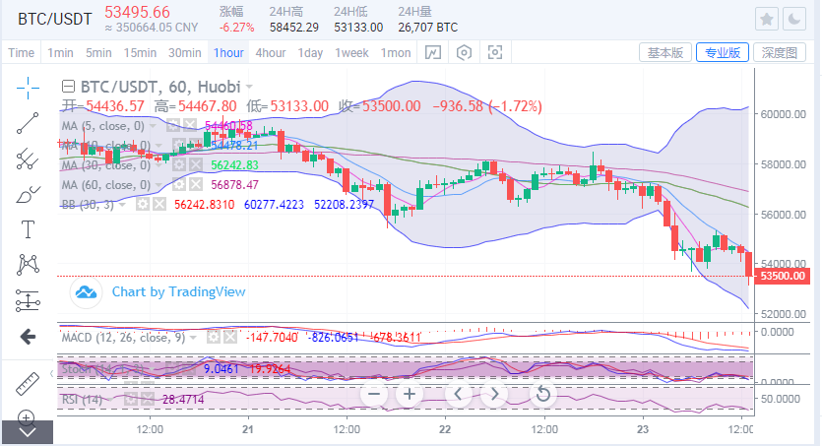Switch to the 30min interval
The image size is (822, 446).
[184, 53]
